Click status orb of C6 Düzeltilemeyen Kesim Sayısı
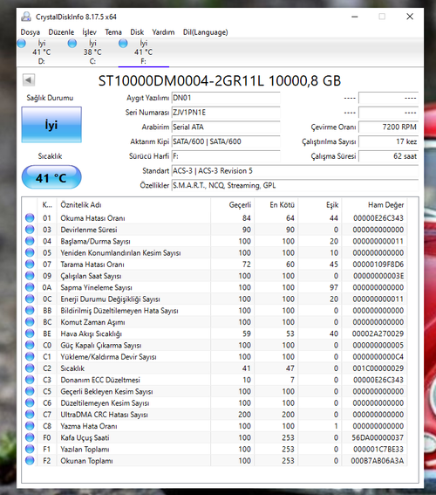The width and height of the screenshot is (436, 495). pos(30,402)
